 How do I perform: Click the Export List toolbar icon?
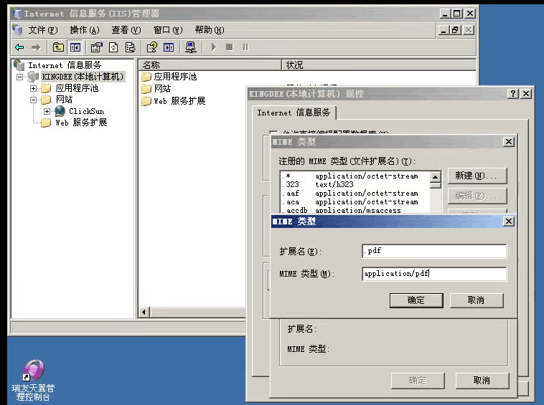pos(130,47)
